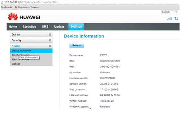Click the Device Information heading

84,36
